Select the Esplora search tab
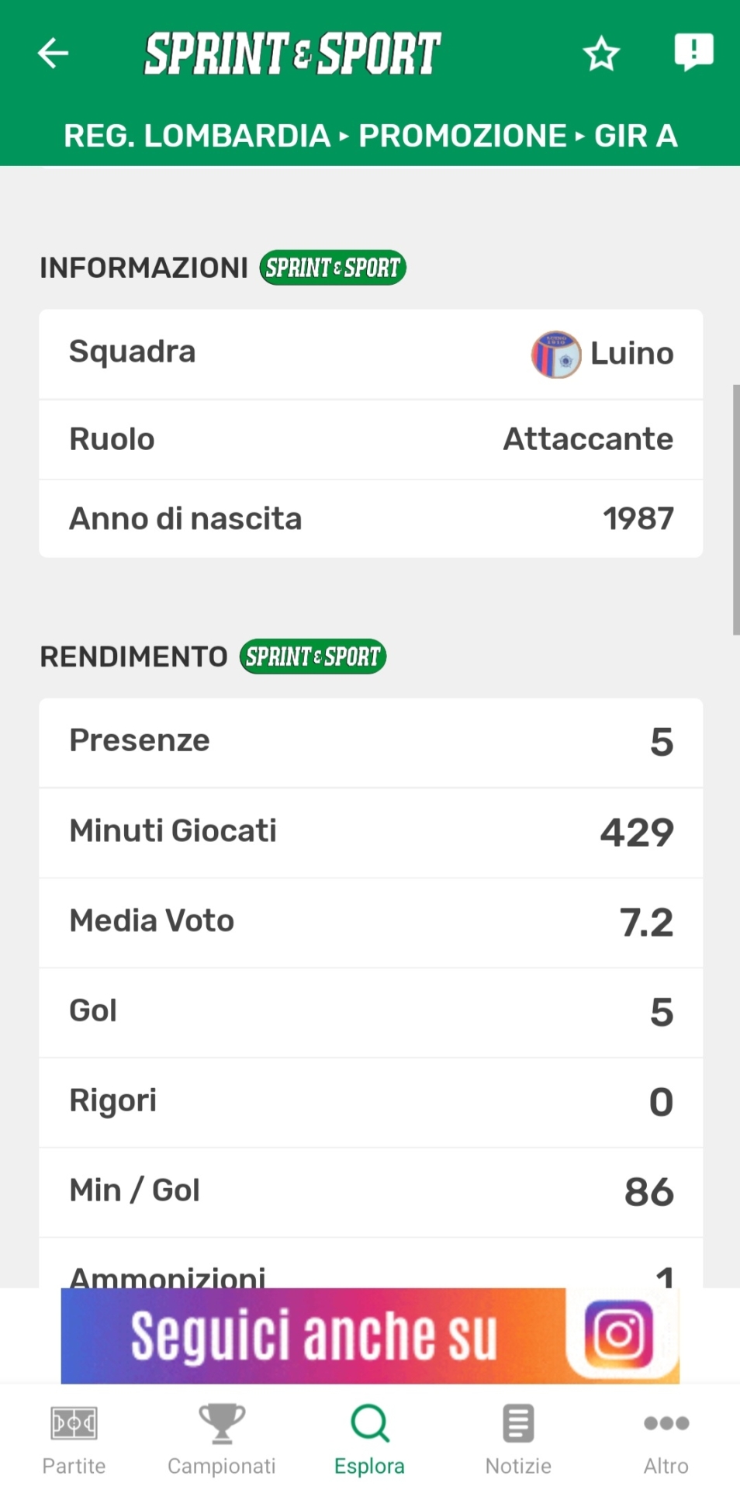Viewport: 740px width, 1490px height. (369, 1440)
